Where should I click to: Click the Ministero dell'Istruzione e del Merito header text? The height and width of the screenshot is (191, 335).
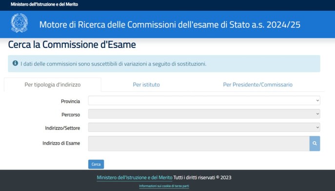pyautogui.click(x=44, y=4)
